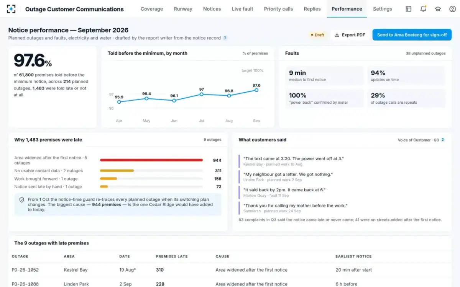Switch to the Coverage tab
The image size is (460, 287).
pos(152,9)
